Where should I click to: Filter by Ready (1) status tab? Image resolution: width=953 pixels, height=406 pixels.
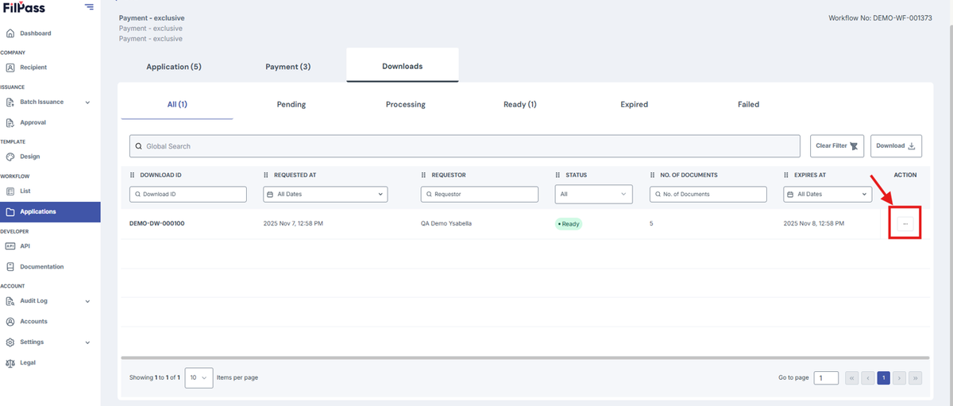point(520,104)
